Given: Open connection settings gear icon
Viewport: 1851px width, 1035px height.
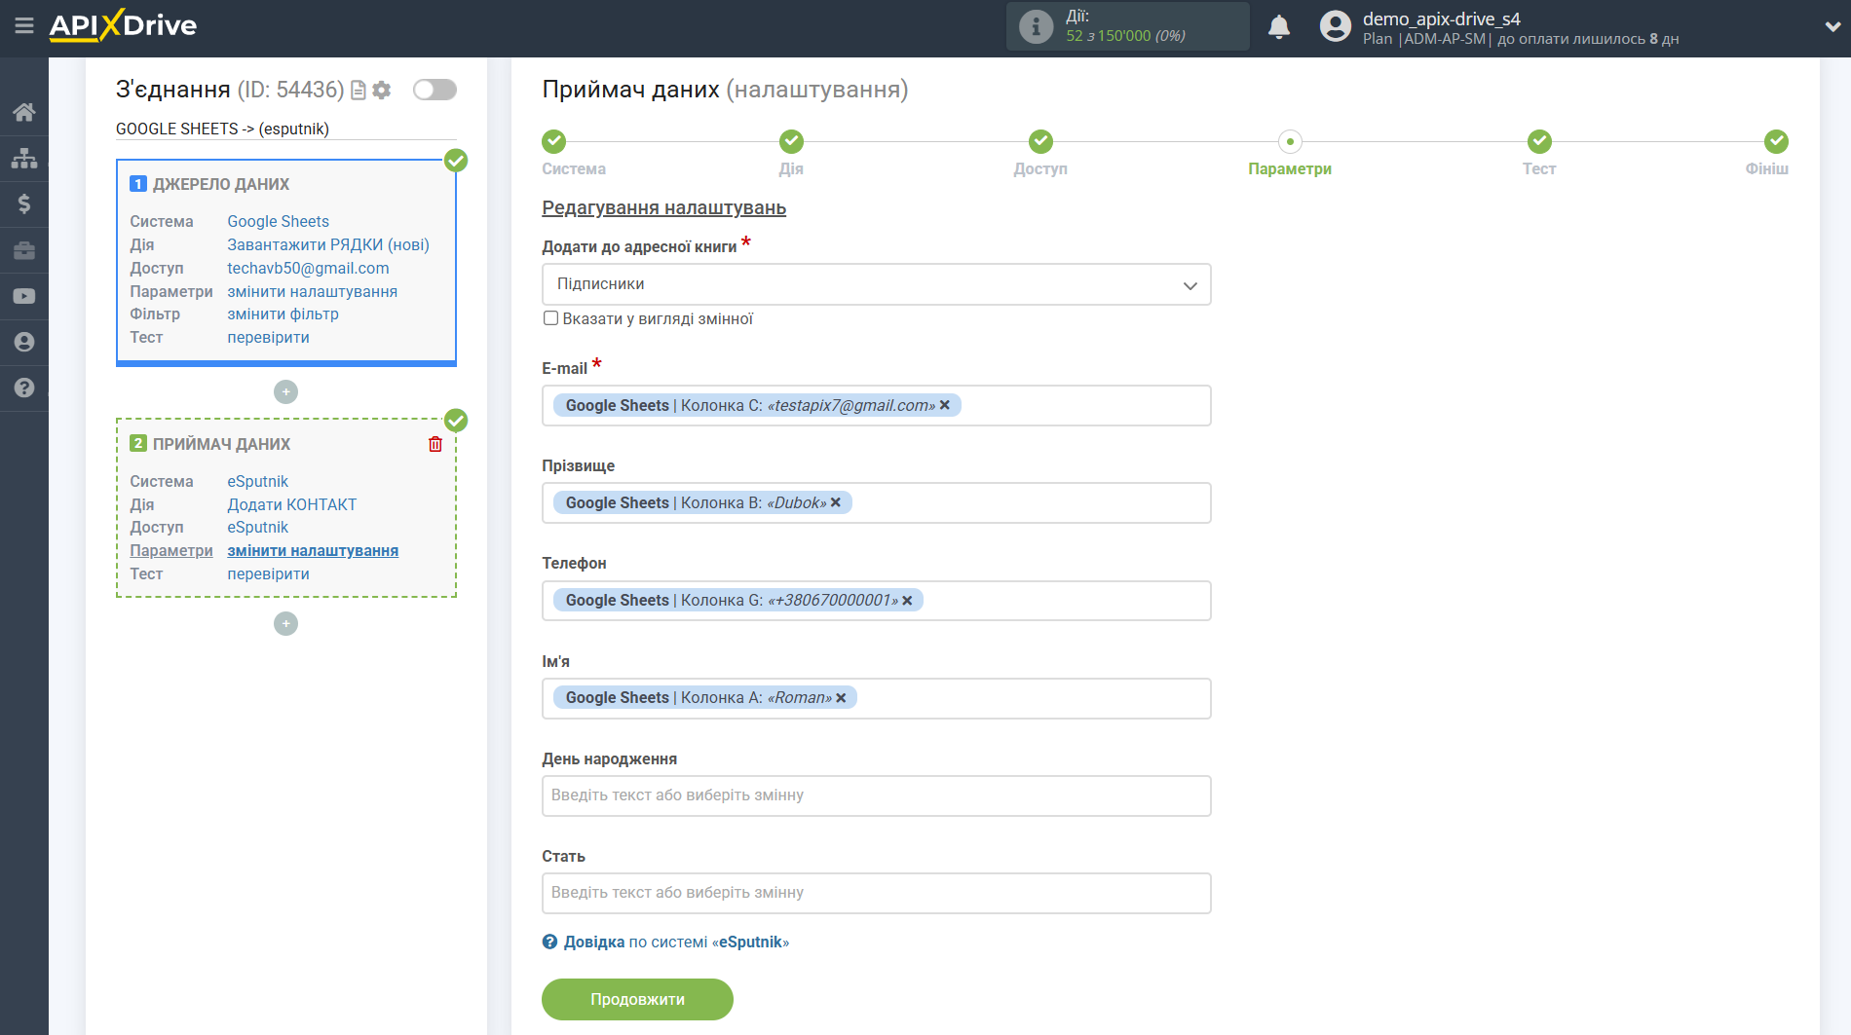Looking at the screenshot, I should tap(382, 90).
